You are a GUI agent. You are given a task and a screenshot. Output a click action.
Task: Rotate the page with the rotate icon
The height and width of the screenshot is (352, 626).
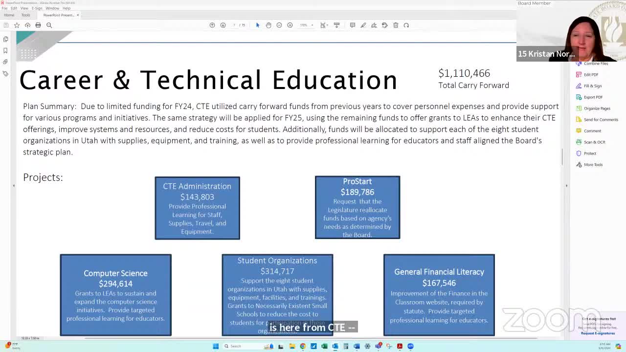click(406, 25)
